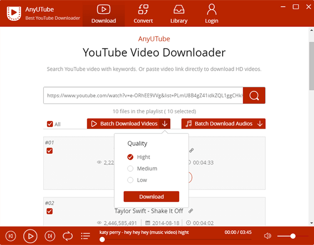The height and width of the screenshot is (245, 314).
Task: Select Low quality option
Action: coord(130,180)
